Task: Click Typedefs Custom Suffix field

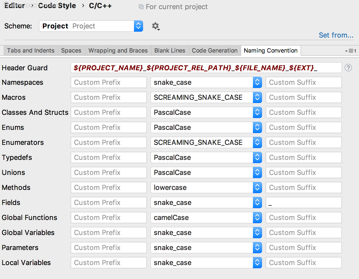Action: coord(304,157)
